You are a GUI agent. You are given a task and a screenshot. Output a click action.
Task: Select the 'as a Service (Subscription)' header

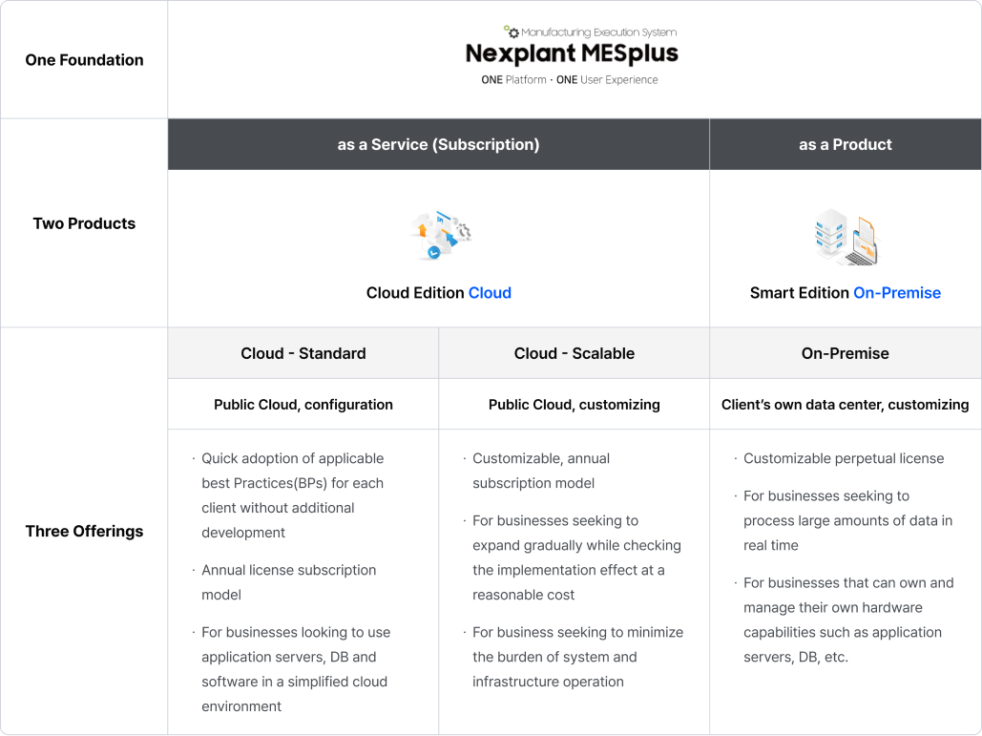[438, 144]
